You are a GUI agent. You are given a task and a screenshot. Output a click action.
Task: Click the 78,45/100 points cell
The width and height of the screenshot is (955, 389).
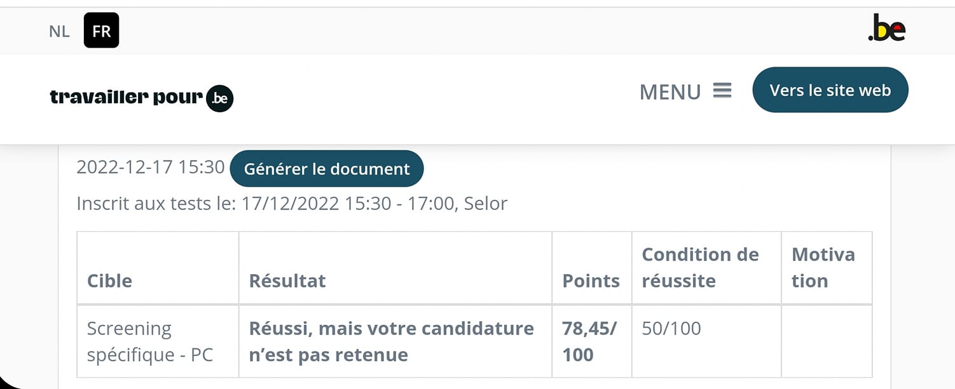[x=589, y=341]
